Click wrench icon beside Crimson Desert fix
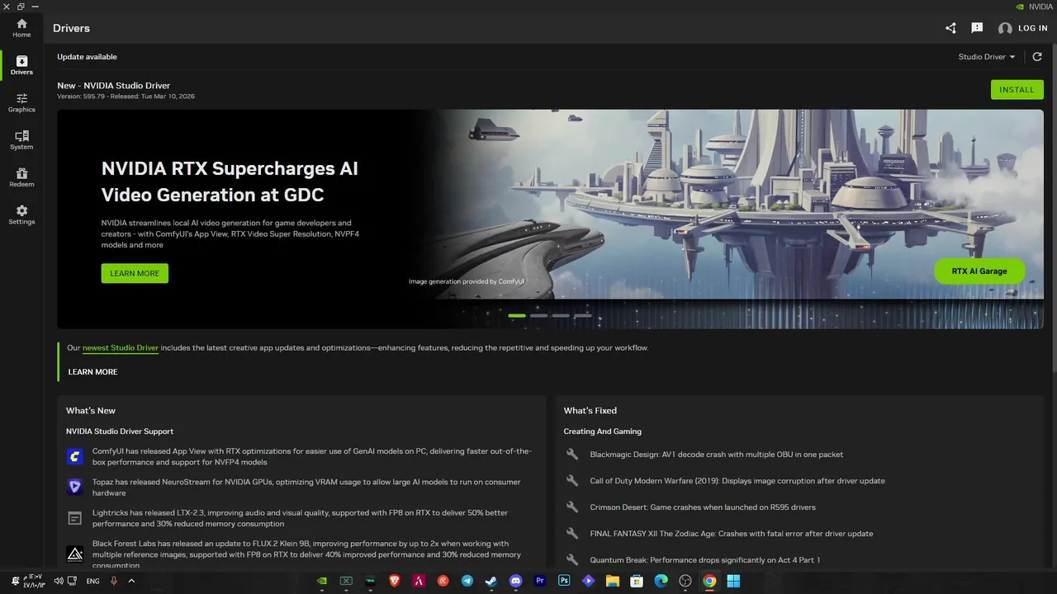Viewport: 1057px width, 594px height. tap(572, 507)
